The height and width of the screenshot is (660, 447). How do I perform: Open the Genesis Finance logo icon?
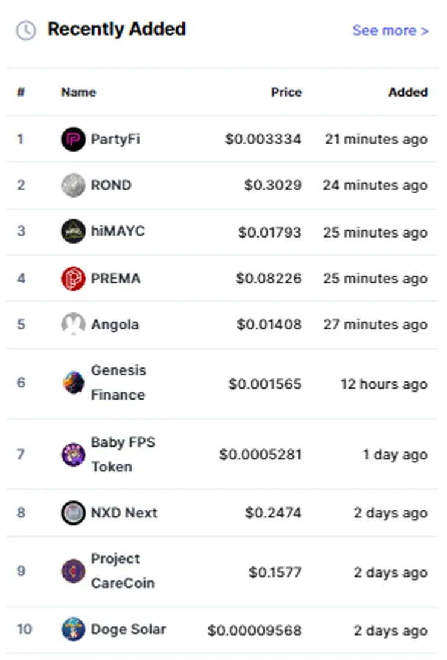click(73, 383)
